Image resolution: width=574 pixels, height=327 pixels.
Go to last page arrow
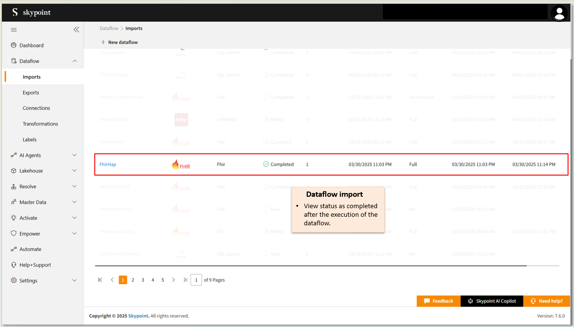coord(185,280)
